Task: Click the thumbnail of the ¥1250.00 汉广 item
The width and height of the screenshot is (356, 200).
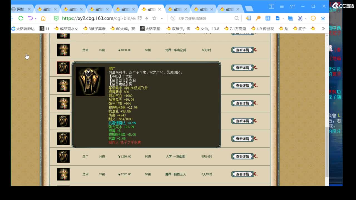Action: 63,156
